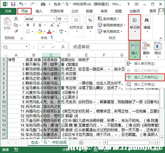
Task: Switch to the 插入 ribbon tab
Action: 39,11
